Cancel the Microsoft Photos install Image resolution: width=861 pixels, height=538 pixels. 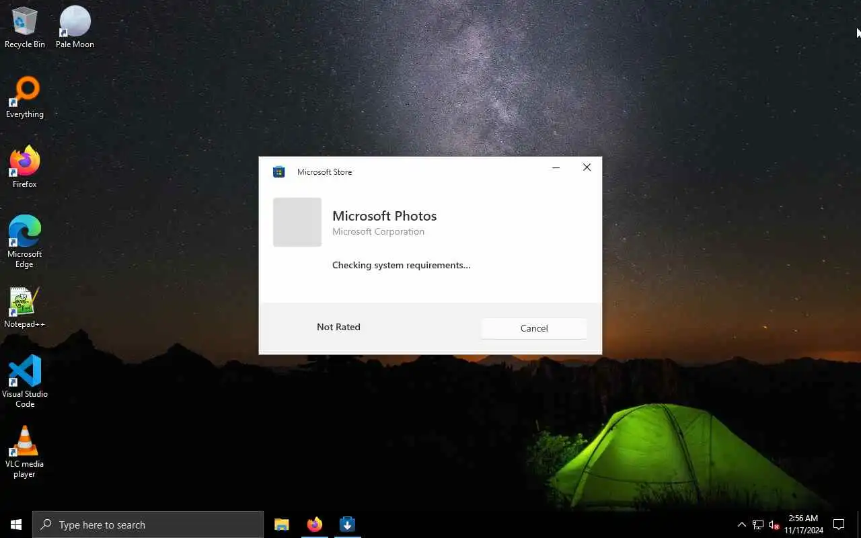[534, 328]
